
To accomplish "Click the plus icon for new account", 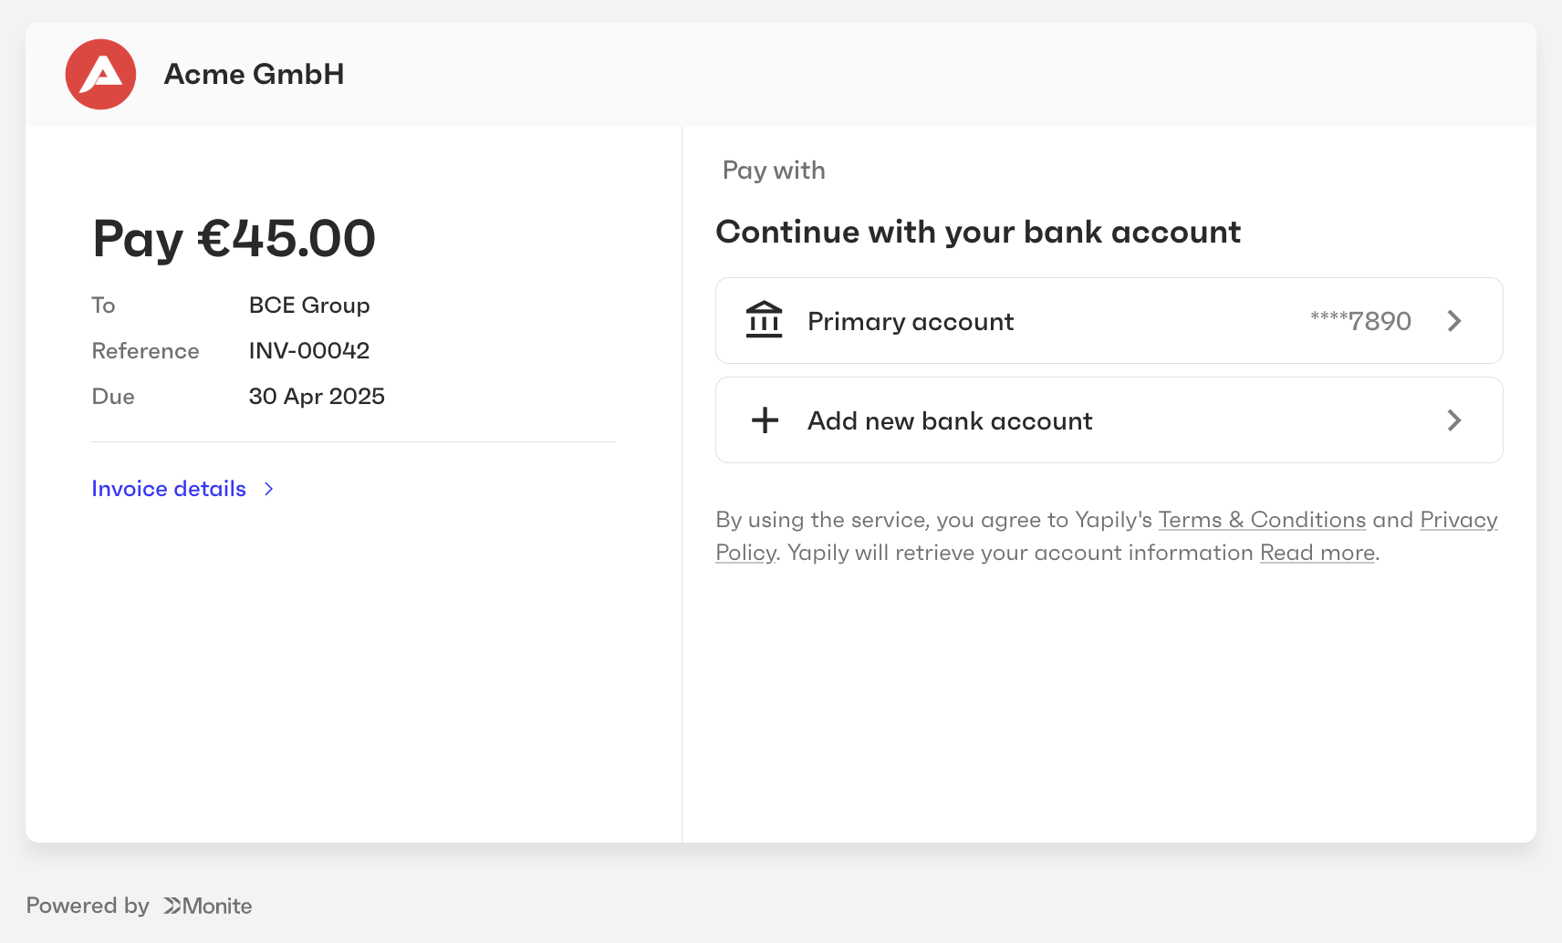I will point(765,420).
